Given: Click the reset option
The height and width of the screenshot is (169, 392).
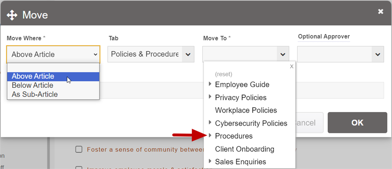Looking at the screenshot, I should point(223,74).
